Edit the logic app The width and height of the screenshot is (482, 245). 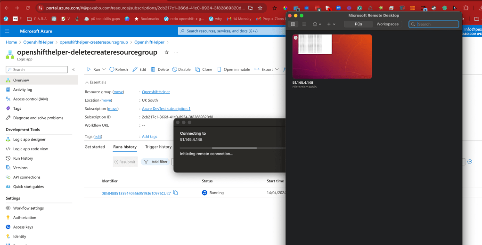(139, 69)
